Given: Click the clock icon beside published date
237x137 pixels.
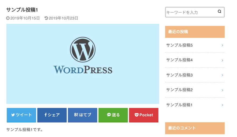Looking at the screenshot, I should coord(8,18).
